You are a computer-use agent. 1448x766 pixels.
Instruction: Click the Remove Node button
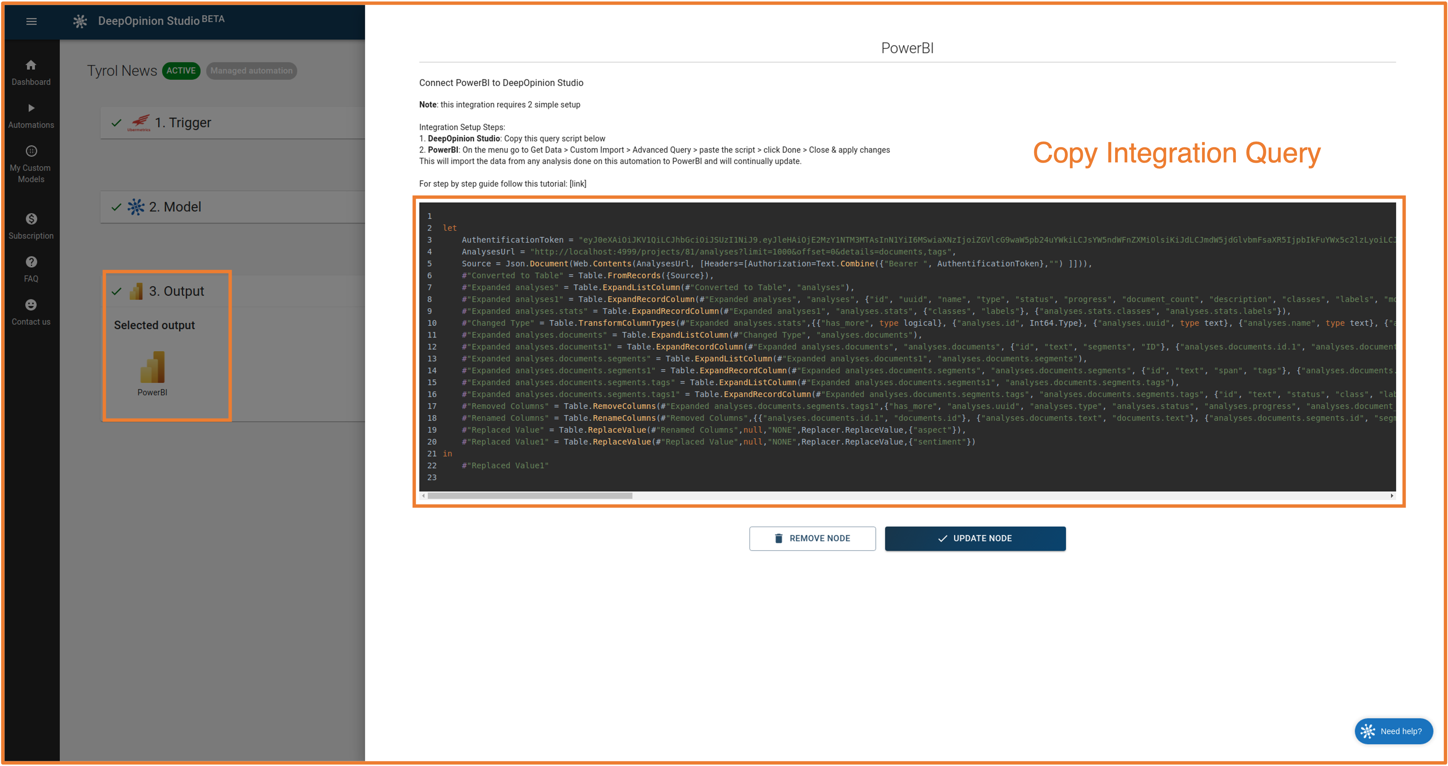(x=812, y=538)
